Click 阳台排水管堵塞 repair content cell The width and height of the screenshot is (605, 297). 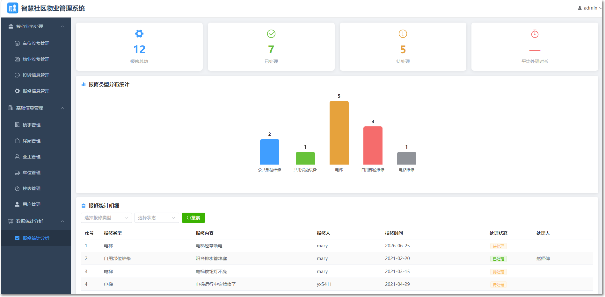click(211, 258)
